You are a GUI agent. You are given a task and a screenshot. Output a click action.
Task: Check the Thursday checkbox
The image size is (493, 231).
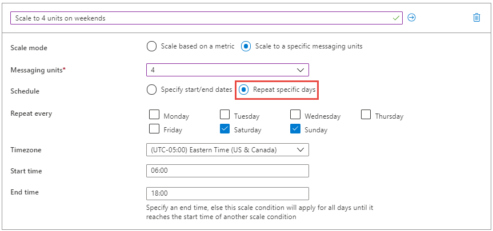366,115
